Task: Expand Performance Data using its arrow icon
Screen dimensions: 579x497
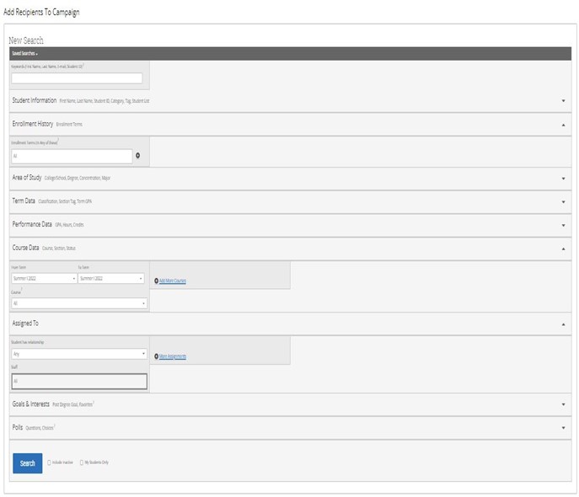Action: [x=563, y=225]
